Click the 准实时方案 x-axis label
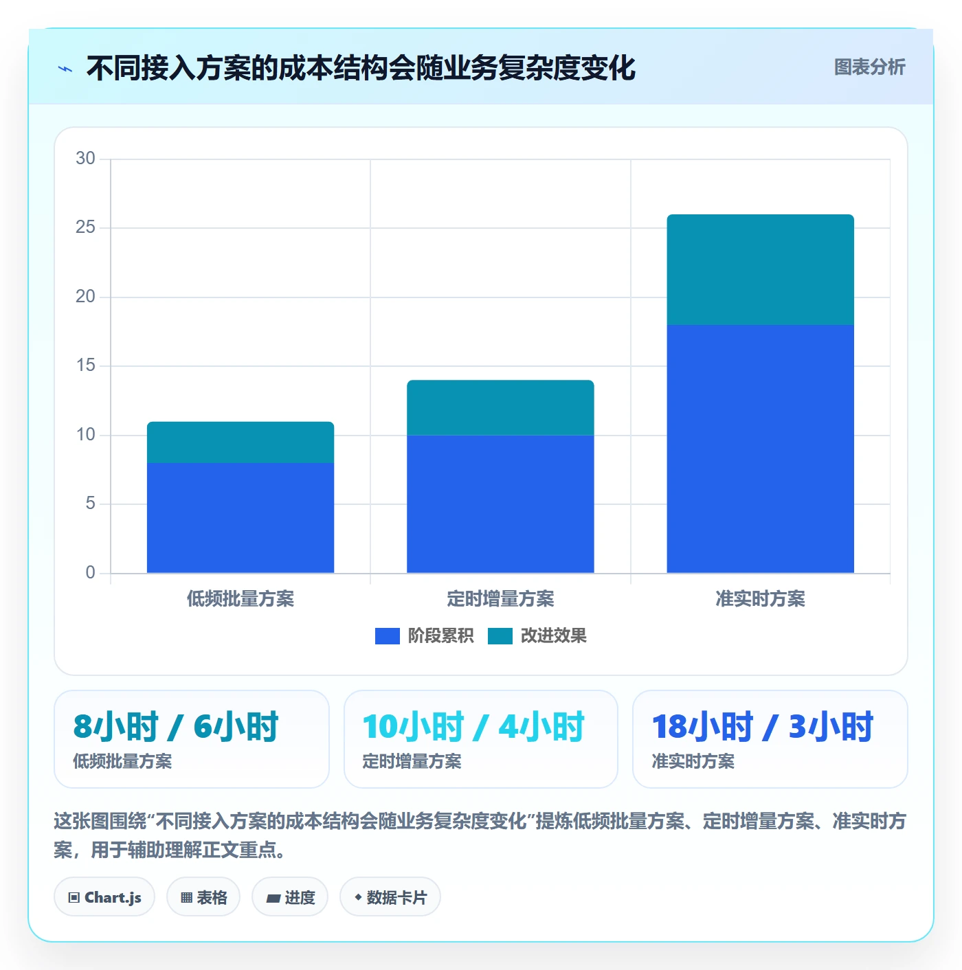The image size is (962, 970). click(761, 599)
